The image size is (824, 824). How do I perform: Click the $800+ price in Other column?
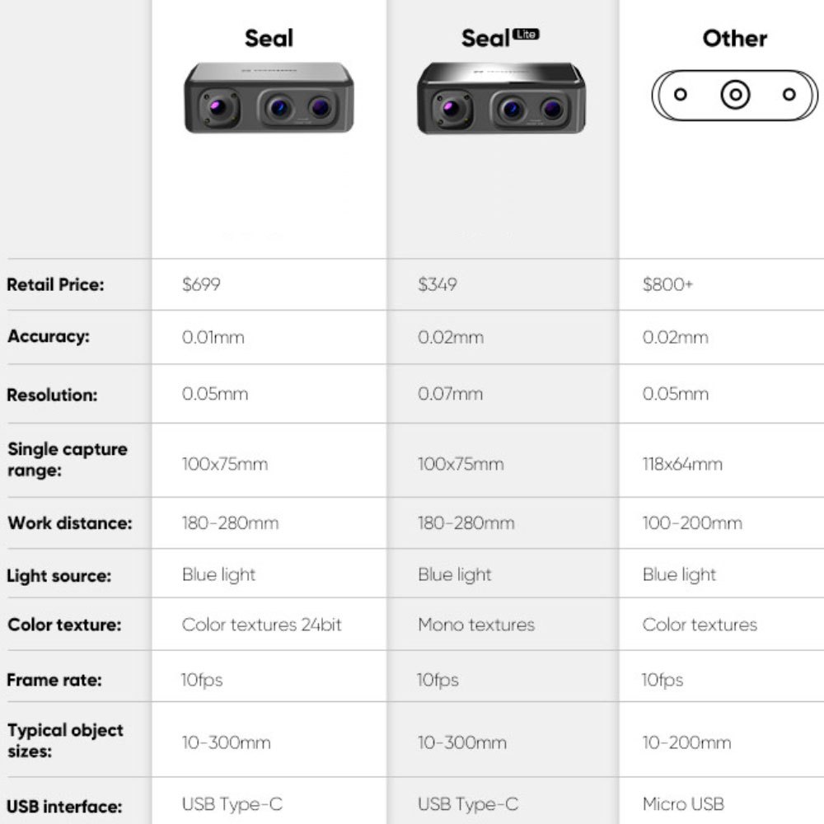click(x=667, y=285)
